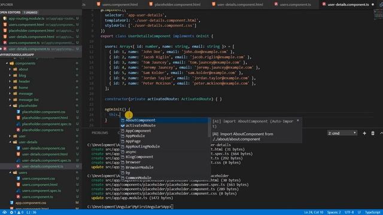
Task: Collapse the users folder arrow
Action: point(10,173)
